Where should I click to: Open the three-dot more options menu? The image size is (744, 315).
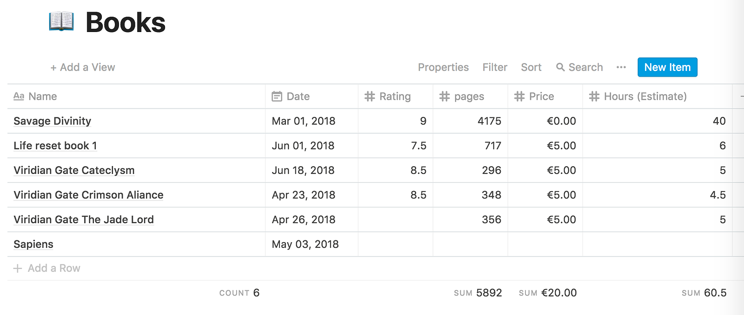point(621,67)
